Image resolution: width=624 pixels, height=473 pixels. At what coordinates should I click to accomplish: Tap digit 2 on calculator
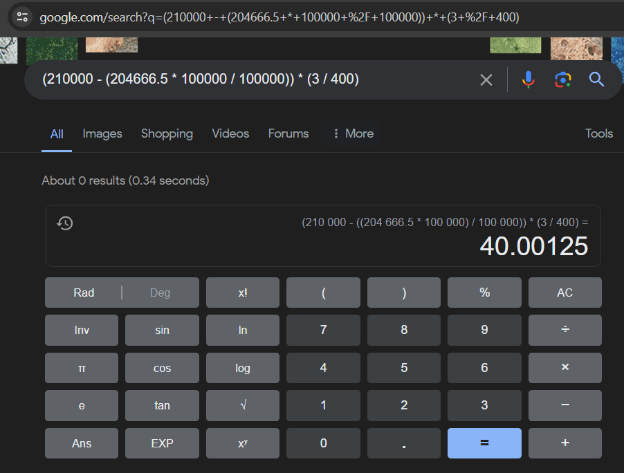[404, 405]
